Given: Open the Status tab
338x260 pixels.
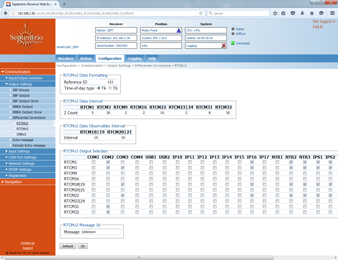Looking at the screenshot, I should (x=86, y=59).
